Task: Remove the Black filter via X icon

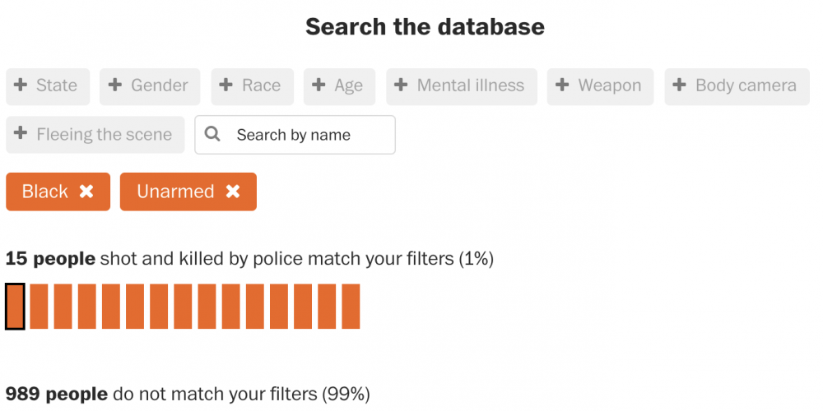Action: tap(86, 192)
